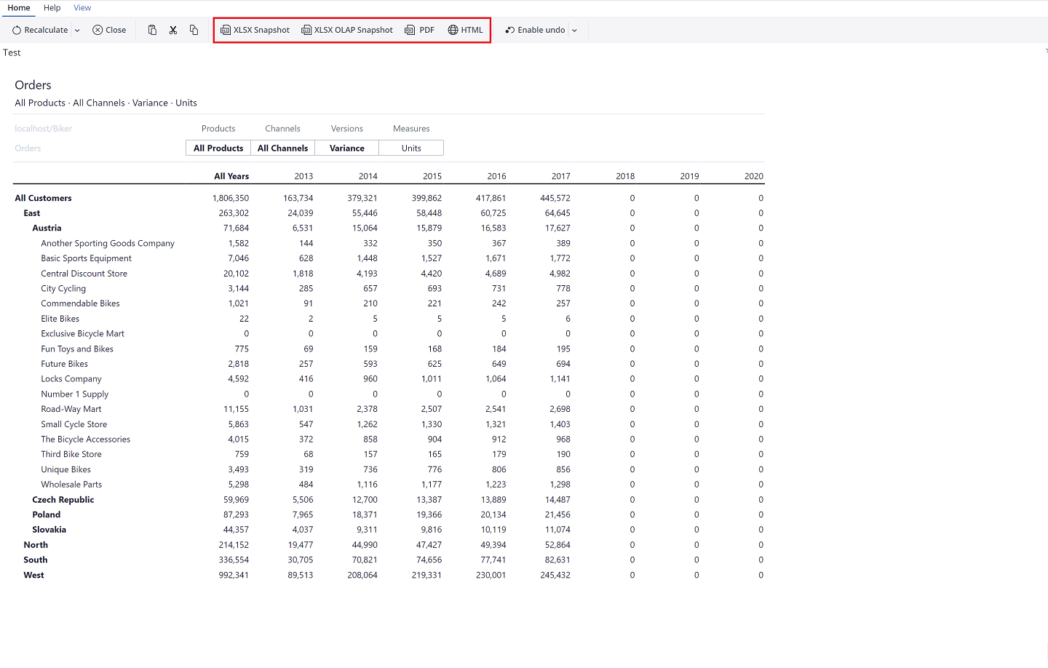
Task: Select the All Years column header
Action: (231, 176)
